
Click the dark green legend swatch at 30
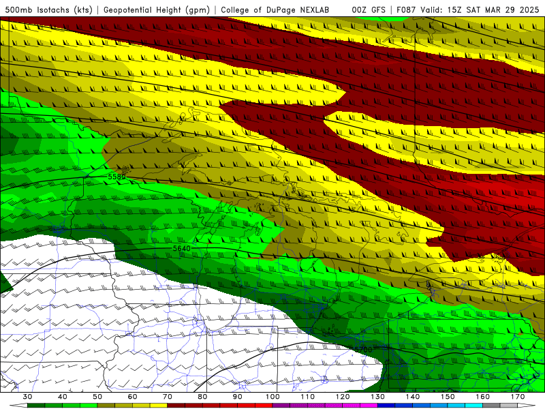pos(36,406)
